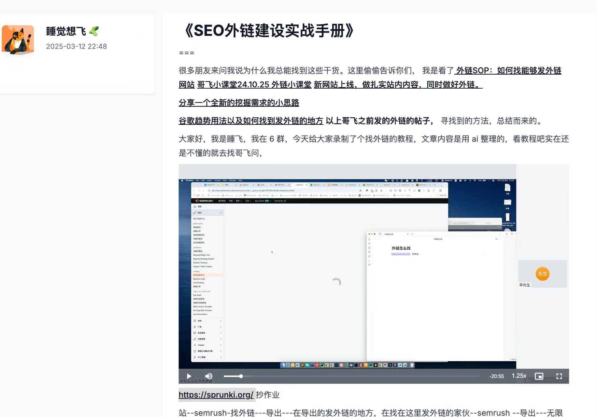
Task: Select Link Building in the Semrush sidebar
Action: tap(198, 283)
